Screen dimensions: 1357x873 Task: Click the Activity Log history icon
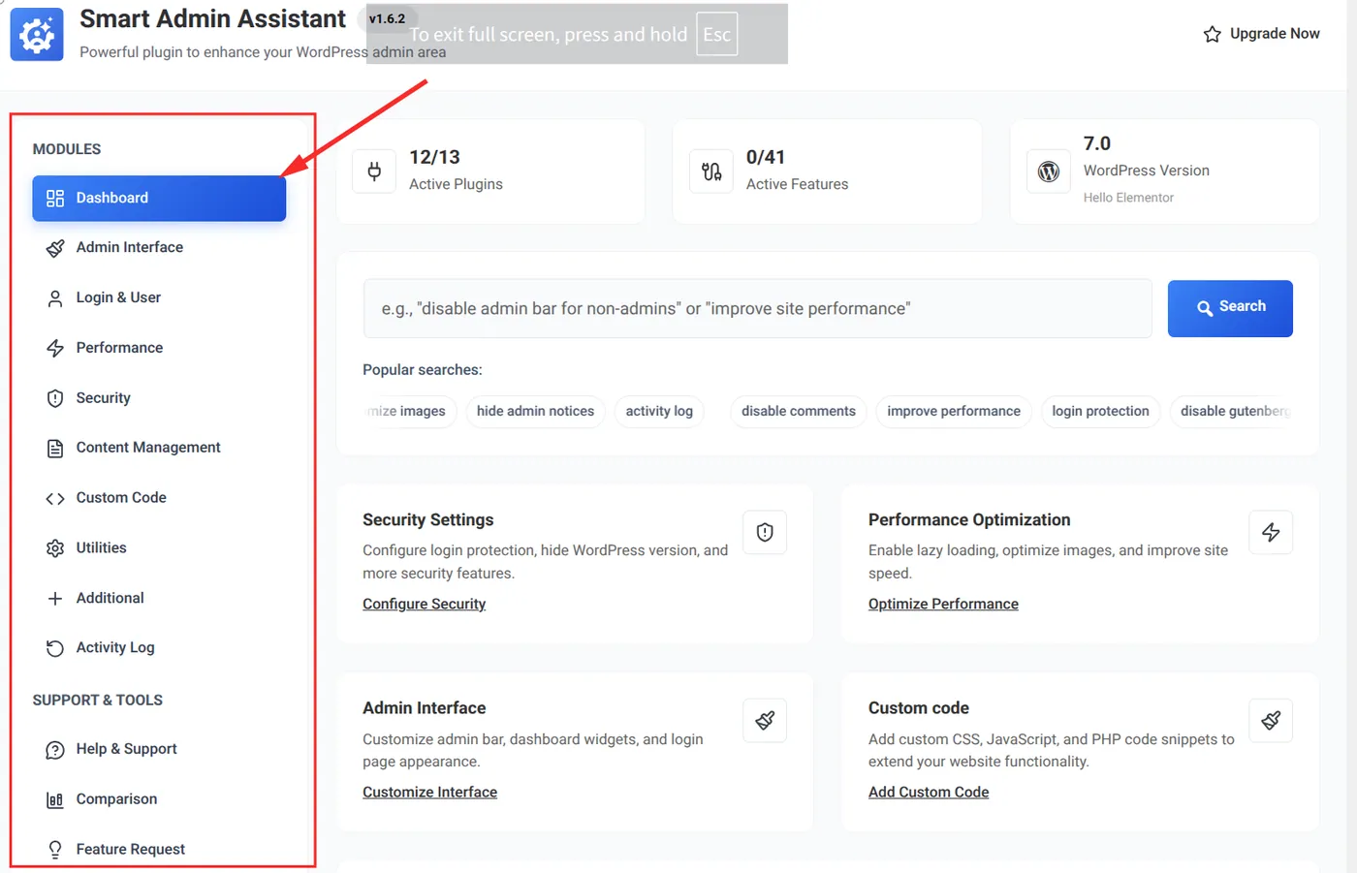pyautogui.click(x=55, y=648)
